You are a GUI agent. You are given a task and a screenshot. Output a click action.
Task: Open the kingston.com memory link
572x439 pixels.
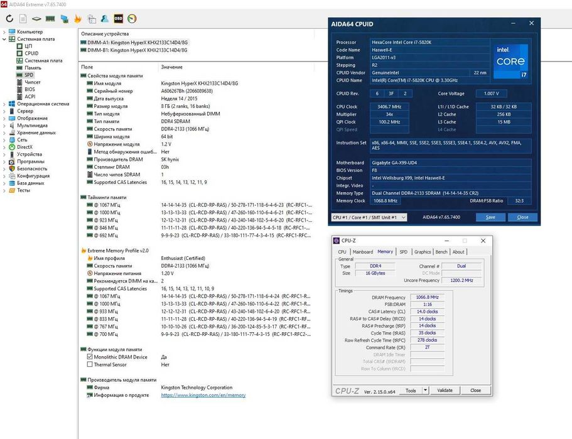pyautogui.click(x=203, y=395)
